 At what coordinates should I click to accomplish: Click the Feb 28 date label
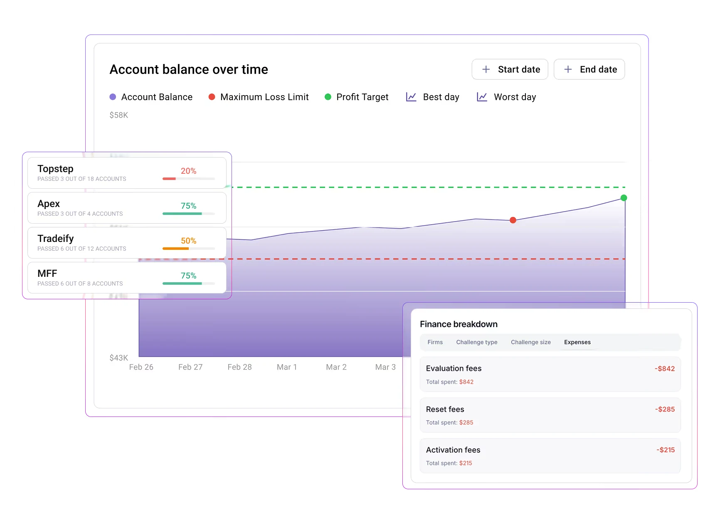tap(240, 367)
